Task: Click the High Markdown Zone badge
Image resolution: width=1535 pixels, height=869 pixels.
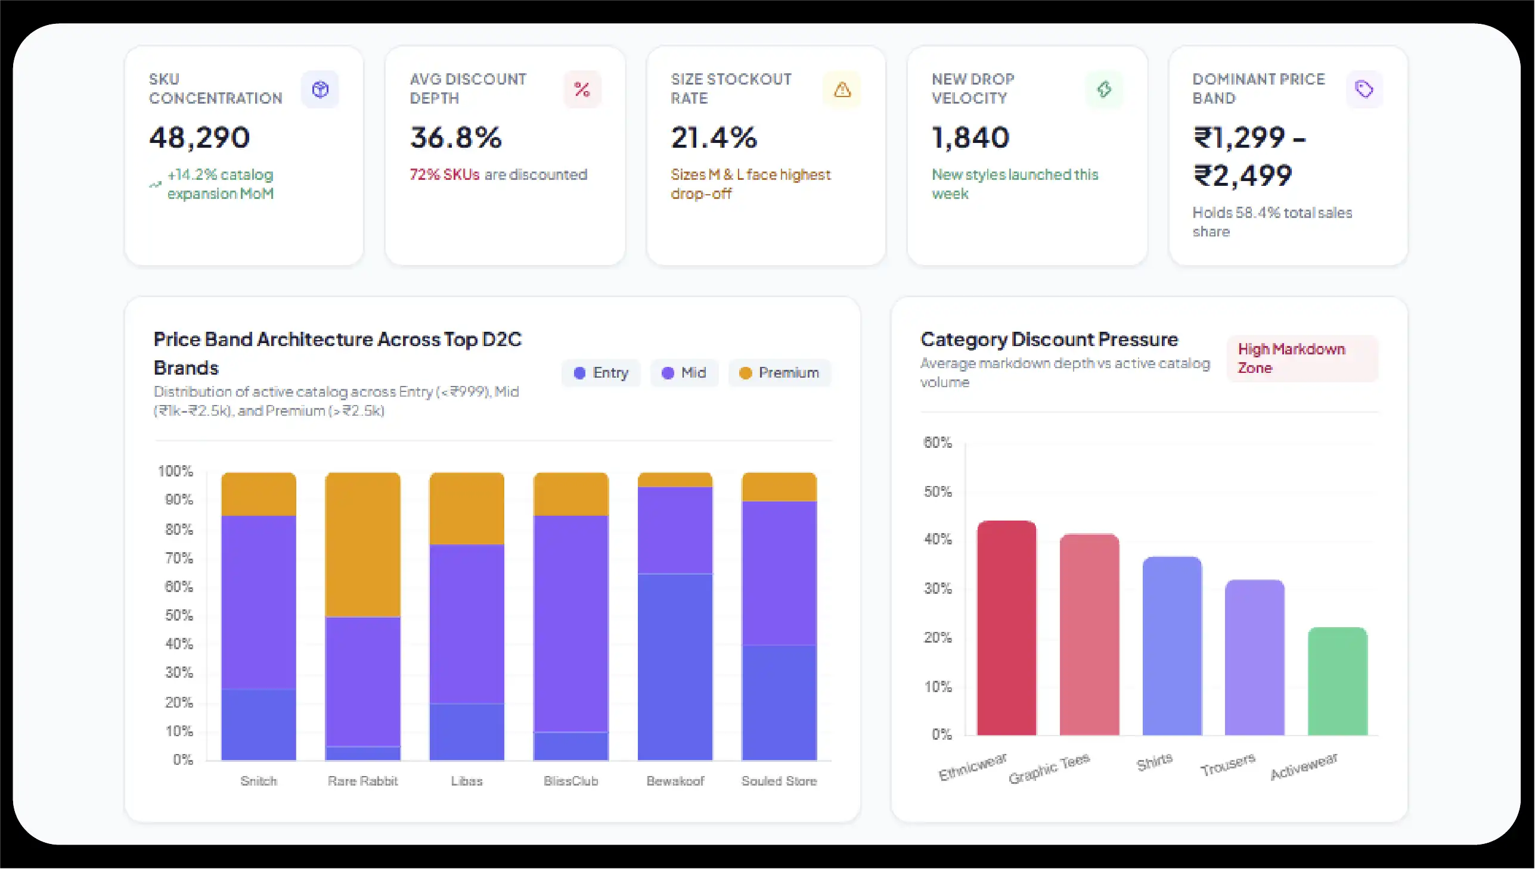Action: 1303,358
